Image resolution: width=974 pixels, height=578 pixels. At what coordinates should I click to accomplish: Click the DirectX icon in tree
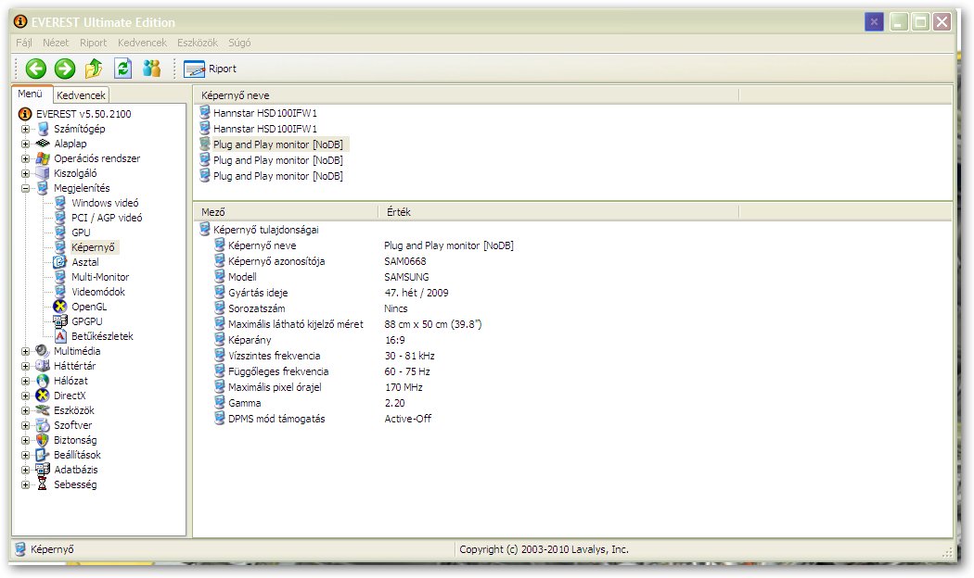[43, 396]
